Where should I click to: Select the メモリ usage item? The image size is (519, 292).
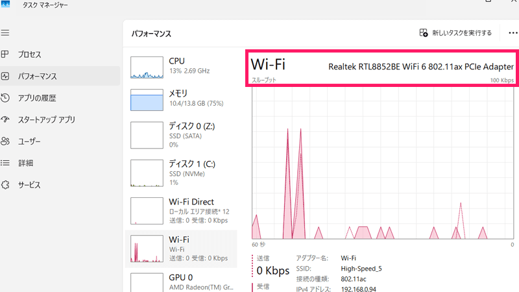tap(180, 100)
